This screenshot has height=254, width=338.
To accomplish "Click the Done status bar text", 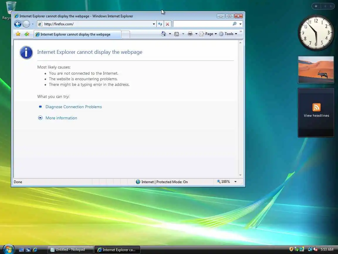I will coord(18,182).
